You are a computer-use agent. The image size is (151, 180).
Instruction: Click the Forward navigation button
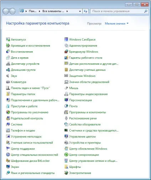pyautogui.click(x=12, y=11)
